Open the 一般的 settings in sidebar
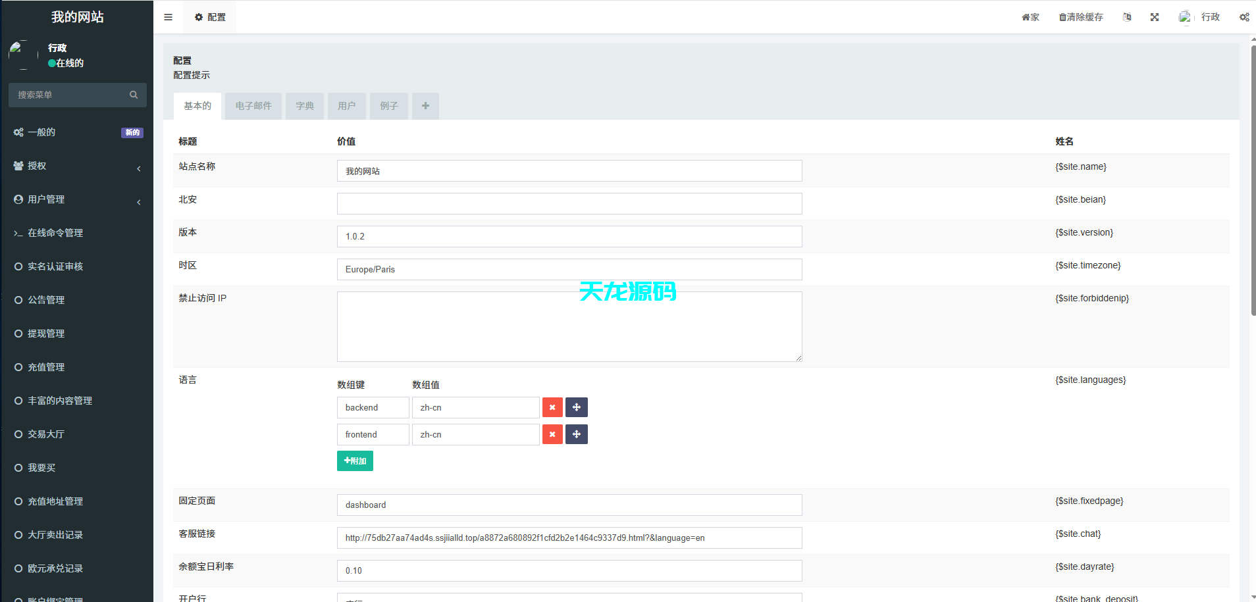Viewport: 1256px width, 602px height. (43, 132)
